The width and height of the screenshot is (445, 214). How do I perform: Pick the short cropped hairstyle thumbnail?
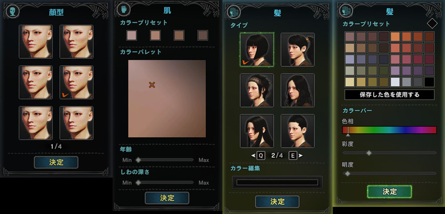tap(297, 131)
